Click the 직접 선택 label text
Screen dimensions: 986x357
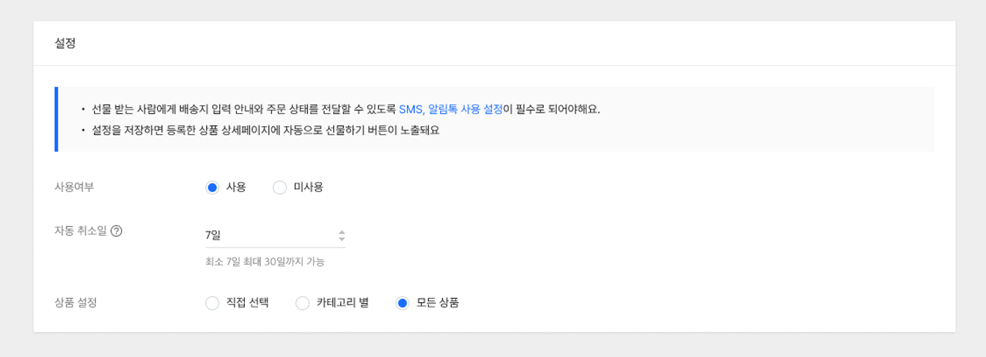click(x=247, y=303)
